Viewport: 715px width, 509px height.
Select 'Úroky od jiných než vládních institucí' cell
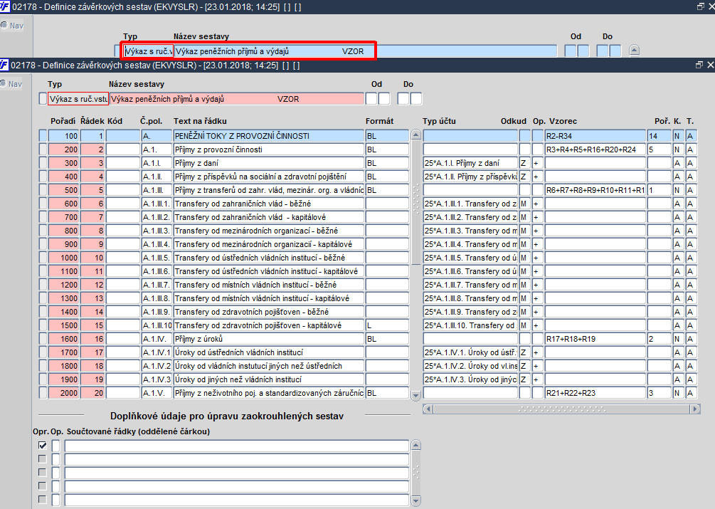click(x=269, y=379)
